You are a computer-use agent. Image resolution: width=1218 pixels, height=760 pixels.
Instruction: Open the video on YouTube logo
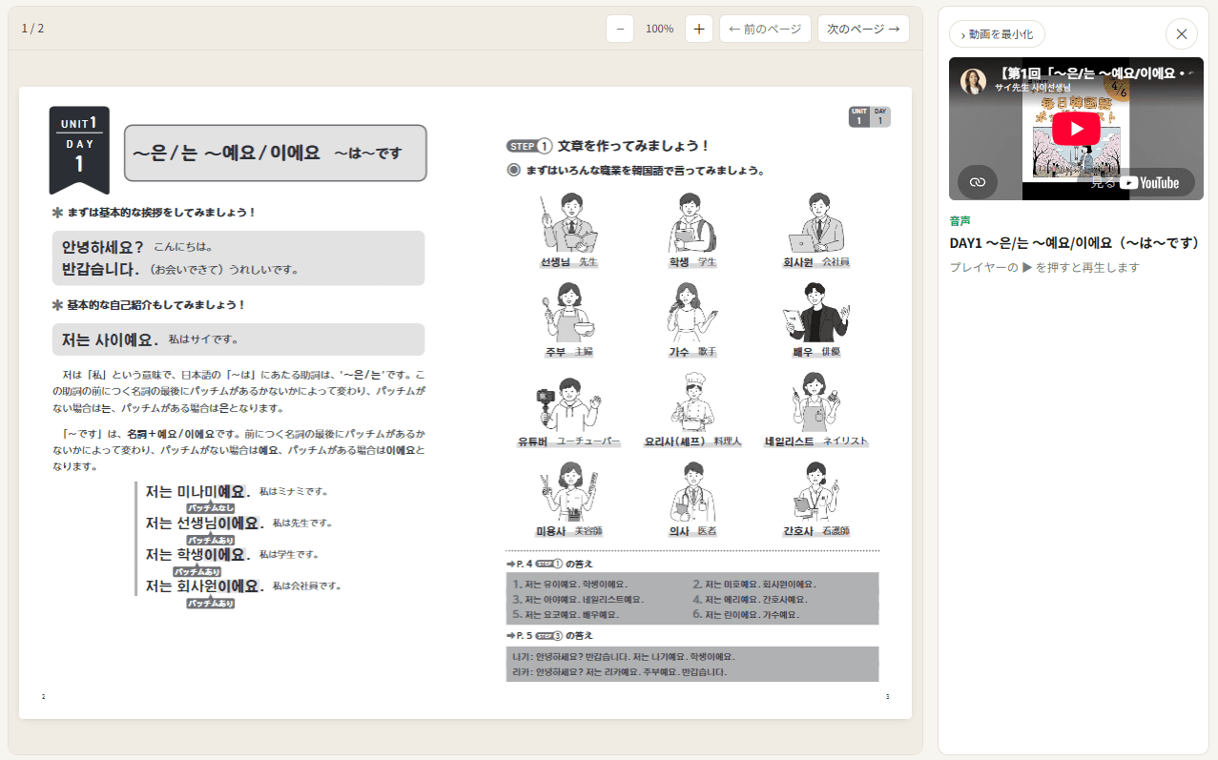1149,182
